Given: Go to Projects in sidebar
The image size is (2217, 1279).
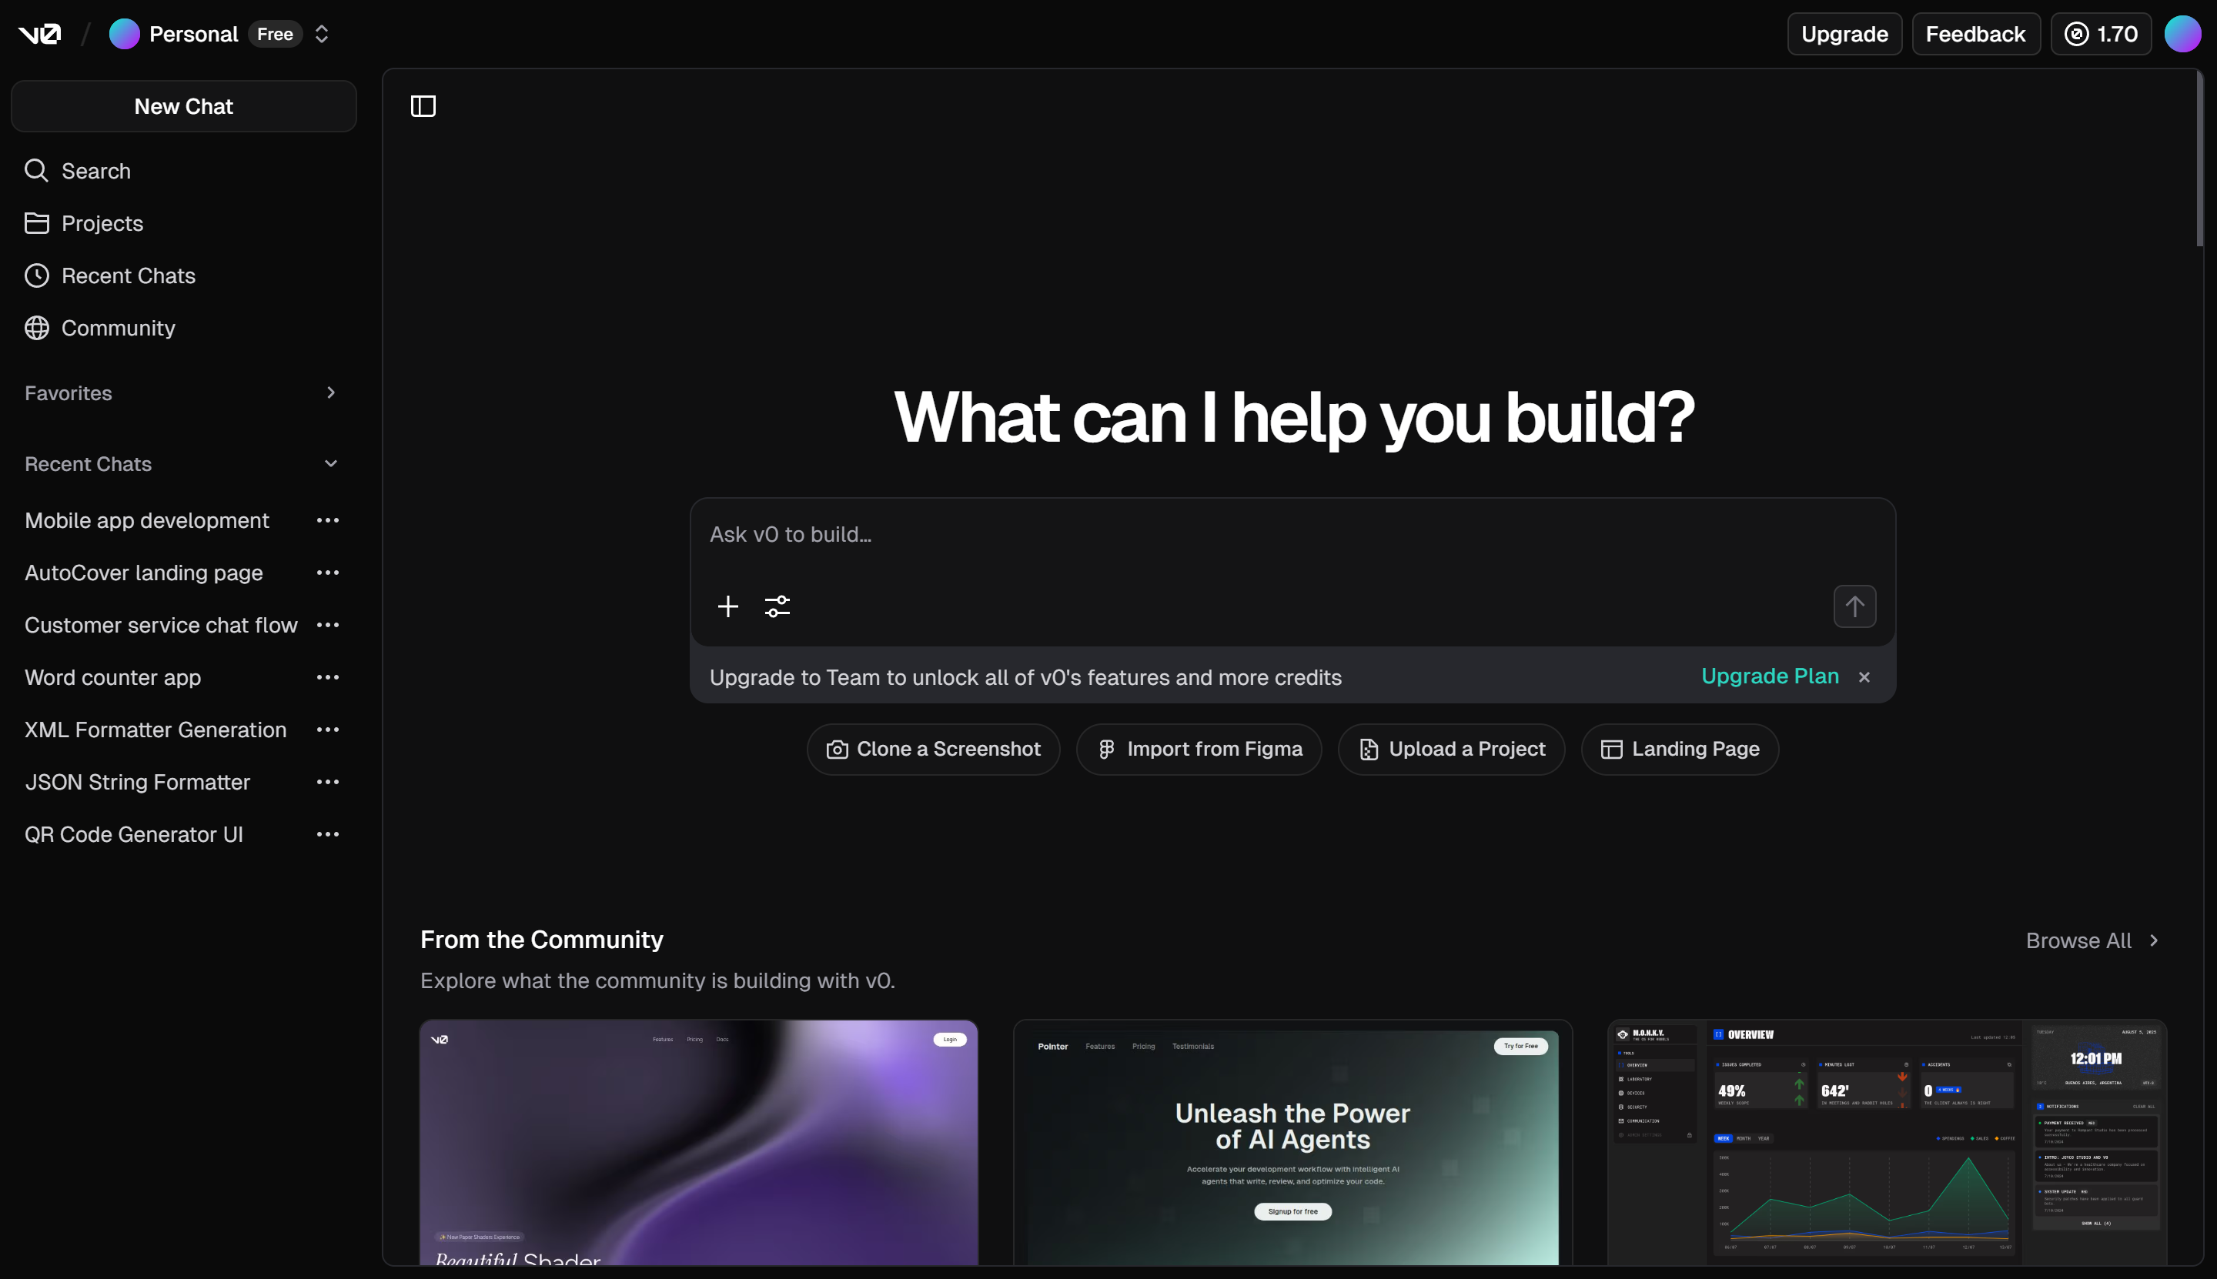Looking at the screenshot, I should tap(101, 223).
